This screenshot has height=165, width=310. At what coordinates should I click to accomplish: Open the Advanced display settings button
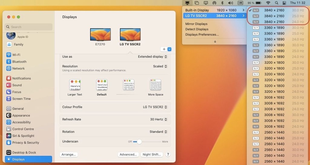click(128, 154)
